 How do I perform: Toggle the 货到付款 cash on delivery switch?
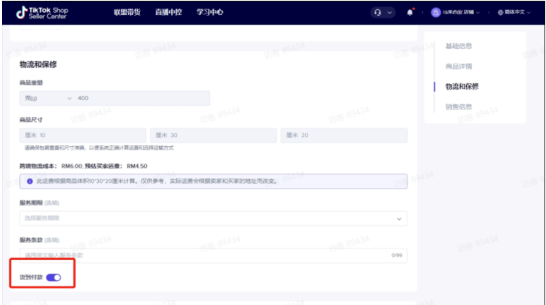pyautogui.click(x=54, y=277)
